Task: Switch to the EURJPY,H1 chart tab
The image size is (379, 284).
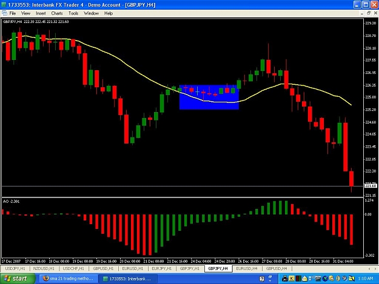Action: pyautogui.click(x=162, y=268)
